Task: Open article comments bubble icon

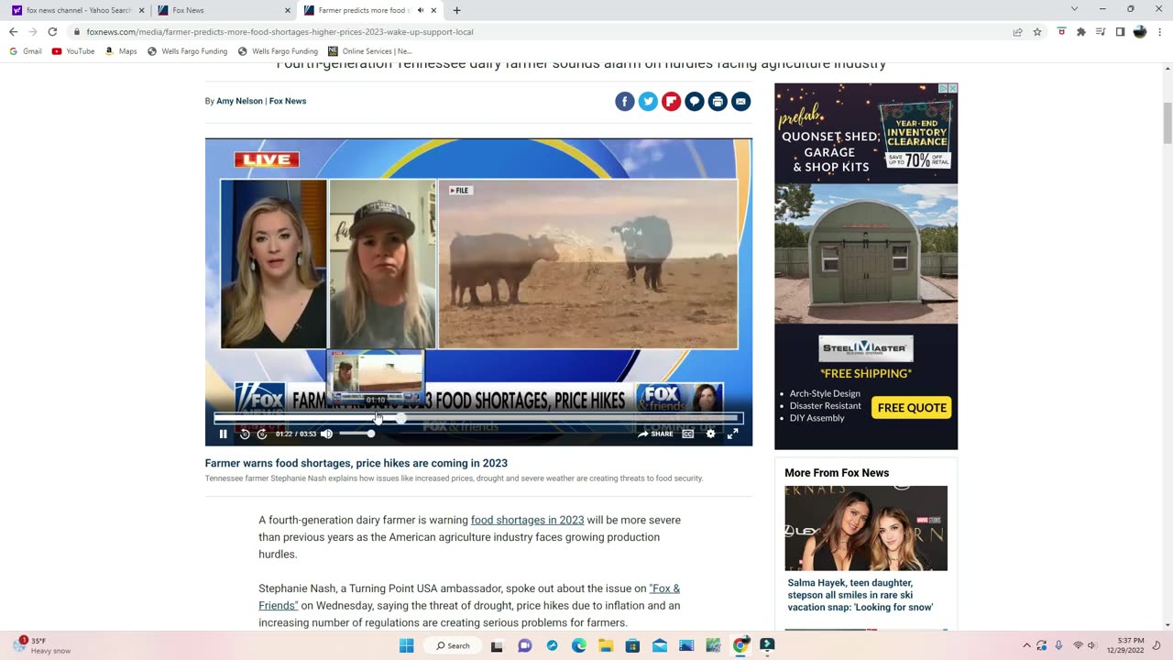Action: (x=695, y=102)
